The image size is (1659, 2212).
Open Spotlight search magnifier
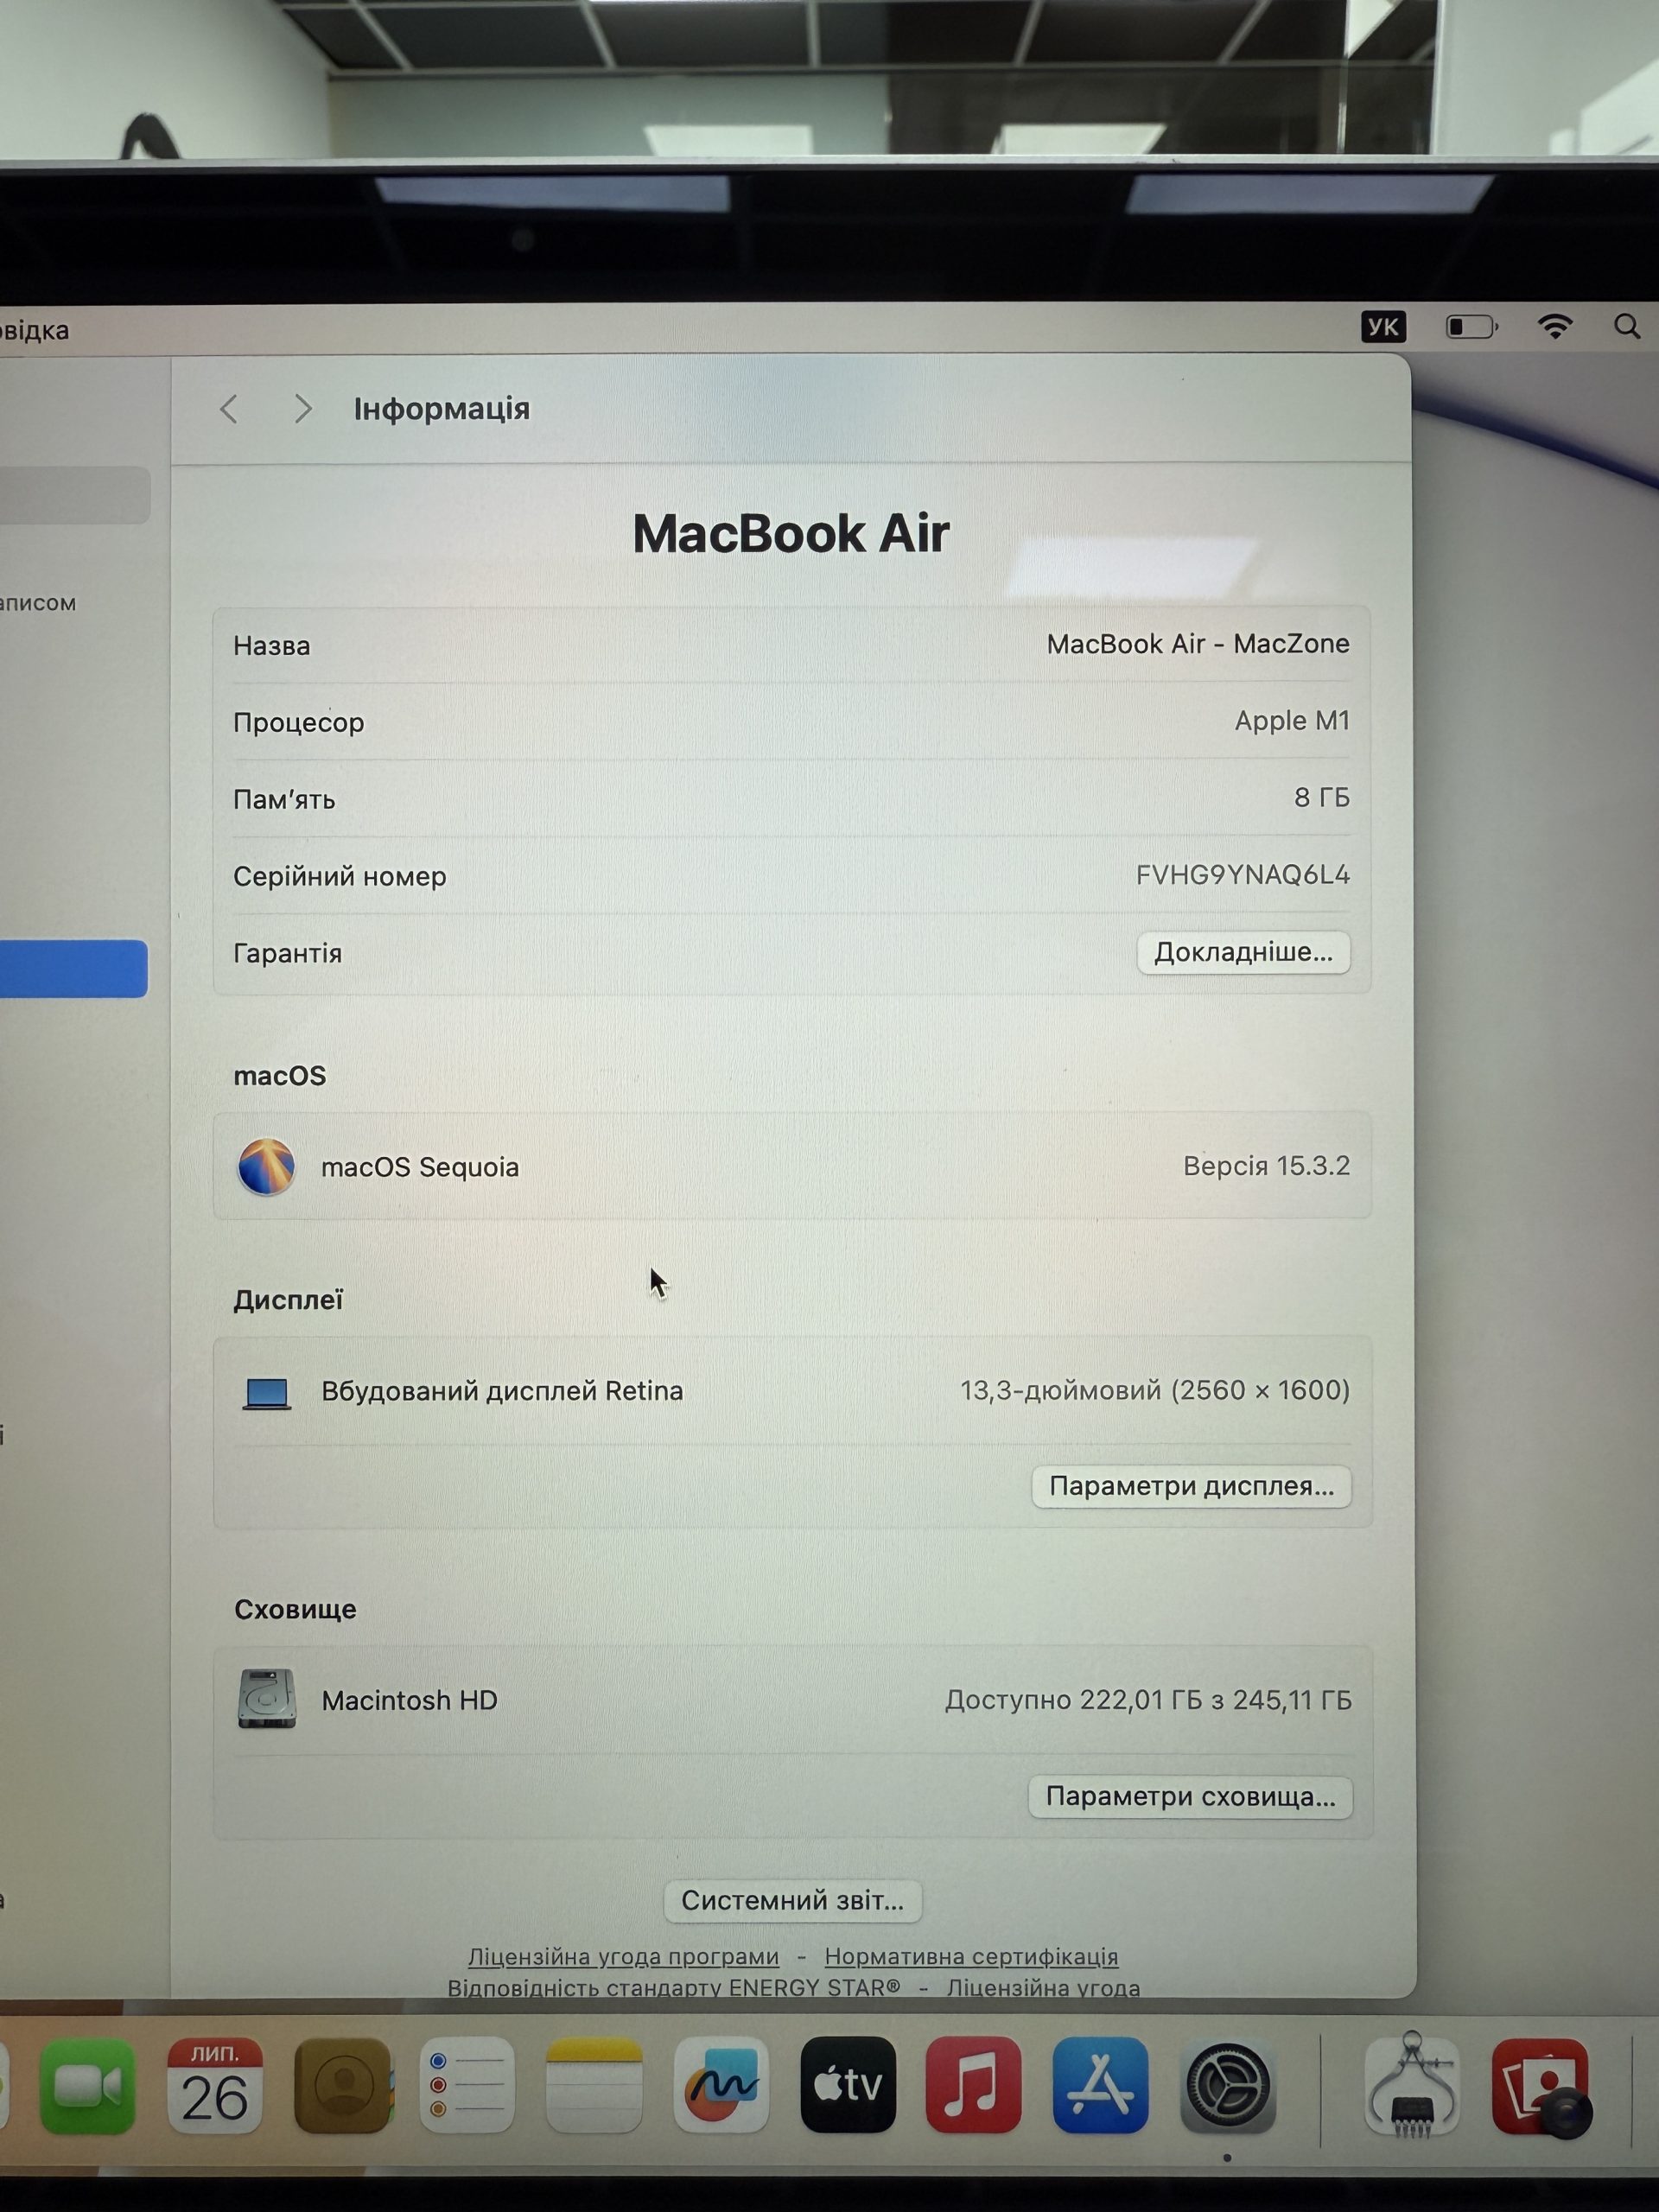pos(1627,326)
